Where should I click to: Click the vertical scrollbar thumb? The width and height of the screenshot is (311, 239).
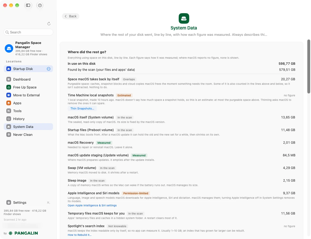click(309, 66)
